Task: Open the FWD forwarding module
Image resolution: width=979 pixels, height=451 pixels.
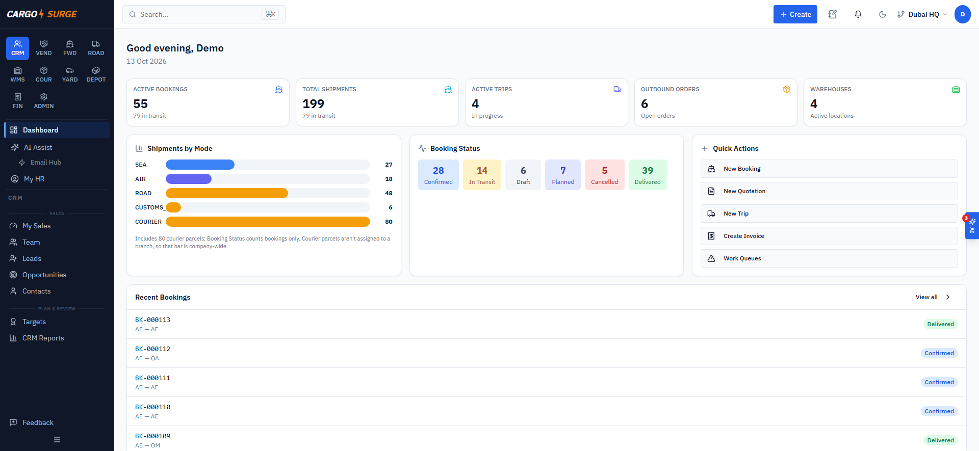Action: 70,48
